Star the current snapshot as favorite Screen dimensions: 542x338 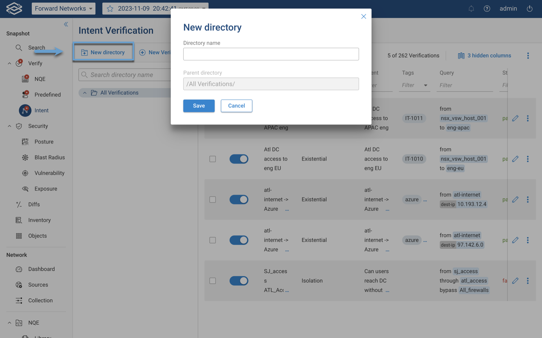(x=110, y=8)
